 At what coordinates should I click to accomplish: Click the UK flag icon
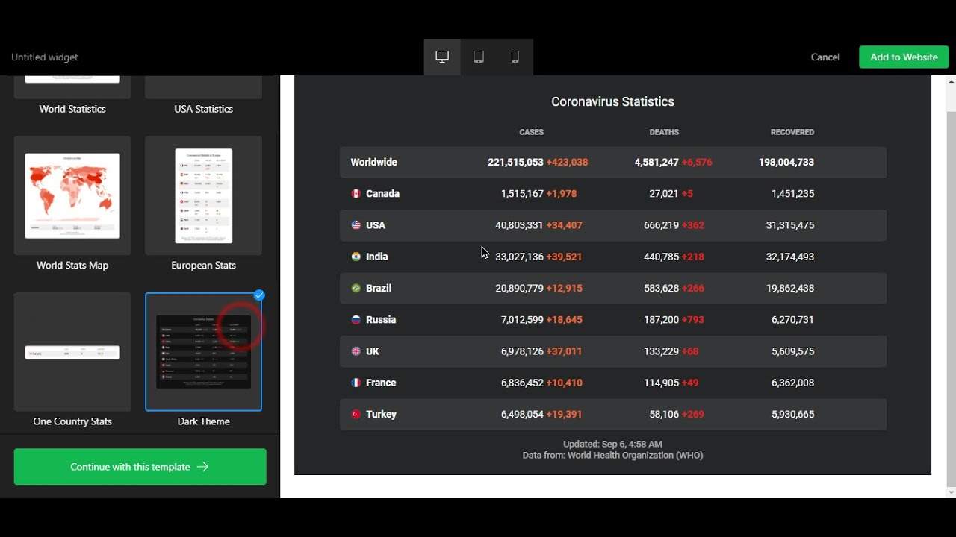click(356, 351)
